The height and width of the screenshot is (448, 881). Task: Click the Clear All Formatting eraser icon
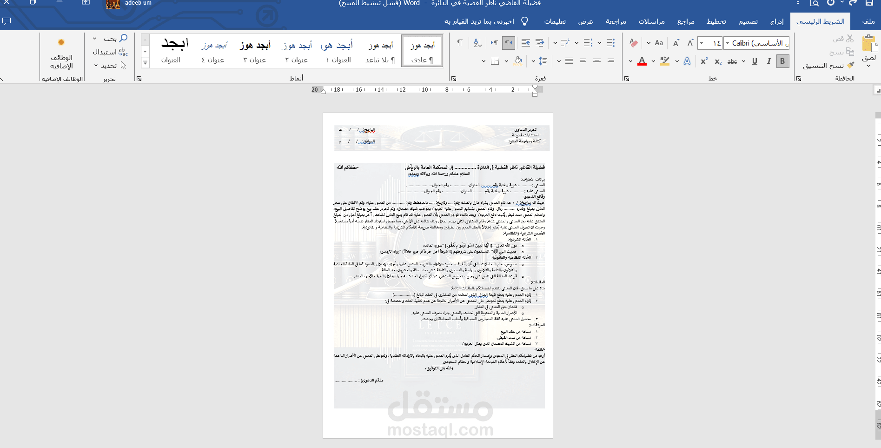(633, 43)
